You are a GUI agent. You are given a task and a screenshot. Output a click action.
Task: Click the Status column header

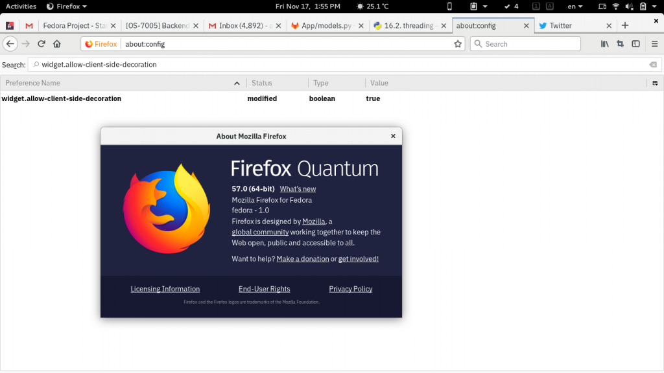pos(278,84)
